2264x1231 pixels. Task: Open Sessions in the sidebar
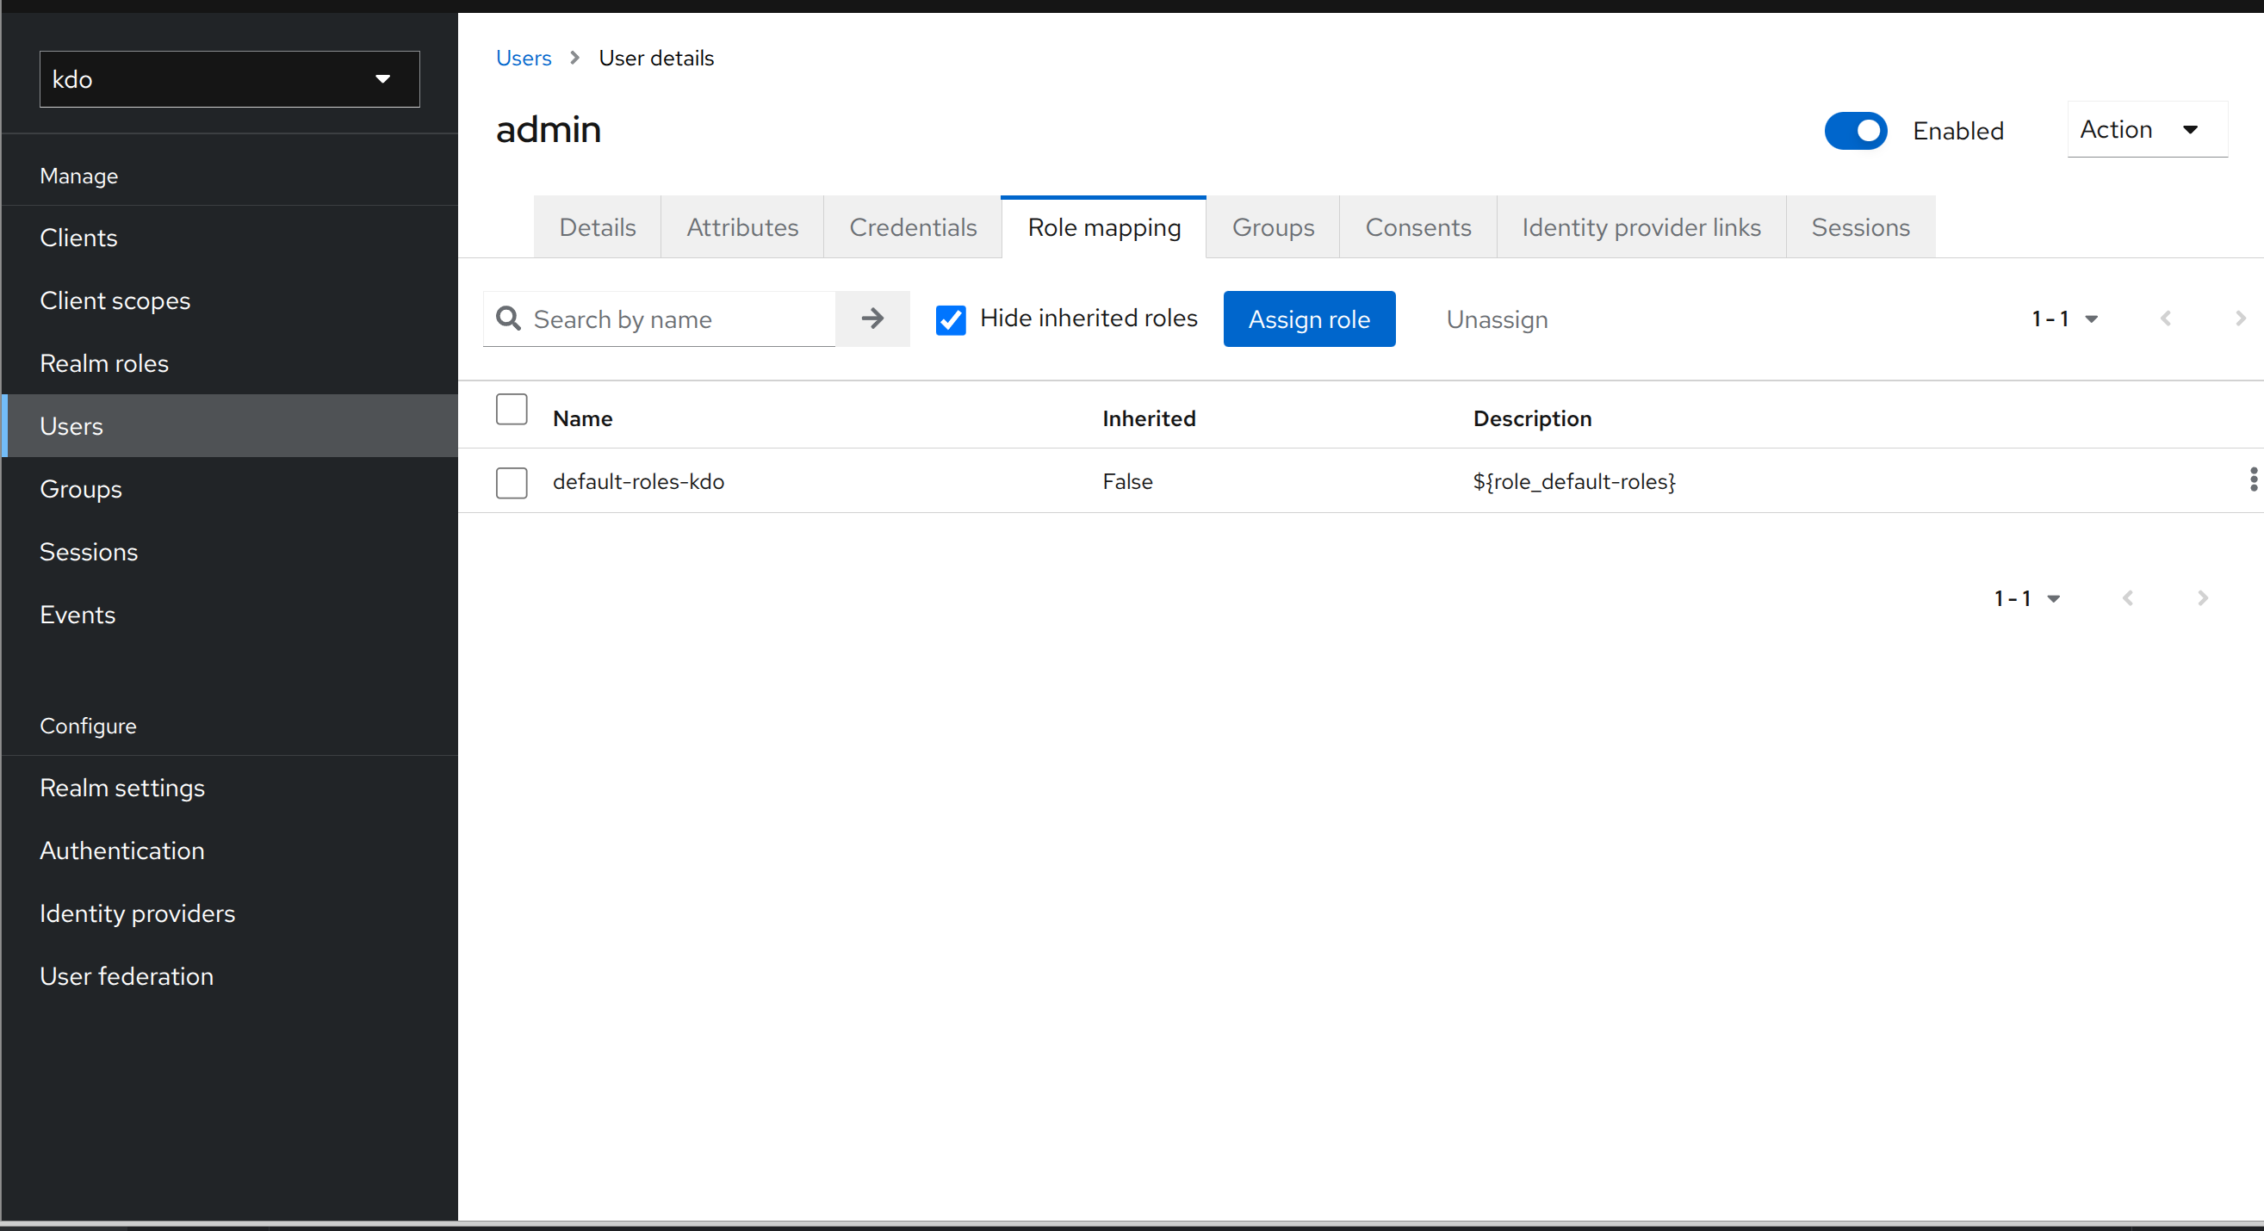pyautogui.click(x=230, y=552)
